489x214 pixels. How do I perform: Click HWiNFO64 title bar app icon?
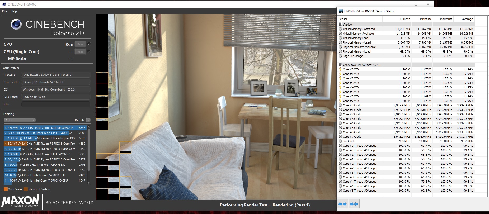click(x=341, y=11)
